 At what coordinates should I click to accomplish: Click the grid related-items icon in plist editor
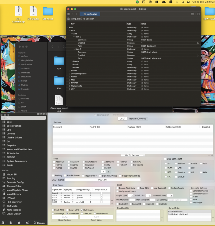[x=69, y=14]
